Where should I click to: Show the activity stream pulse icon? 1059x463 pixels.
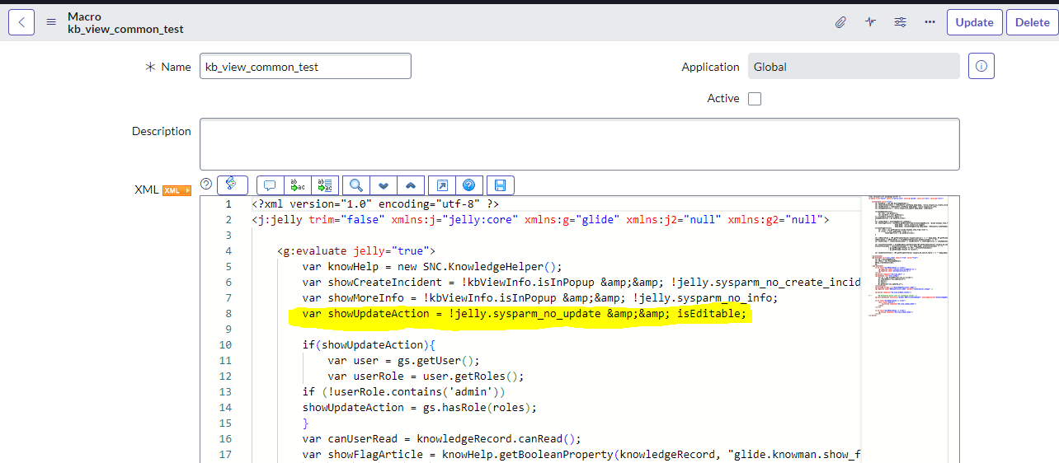click(870, 22)
